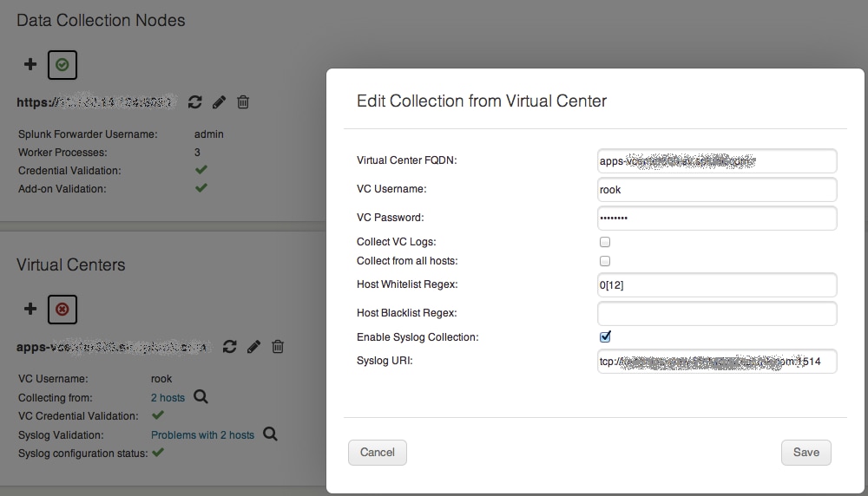Screen dimensions: 868x496
Task: Click the 'admin' forwarder username value
Action: tap(208, 134)
